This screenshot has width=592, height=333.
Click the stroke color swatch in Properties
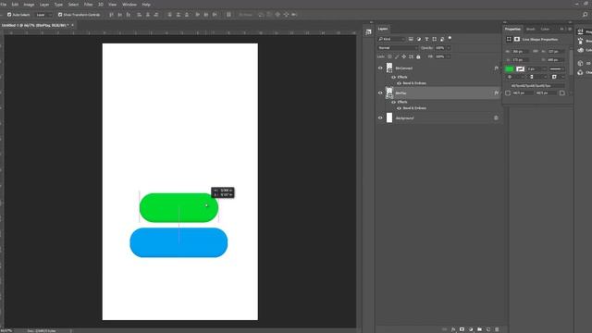pos(520,68)
